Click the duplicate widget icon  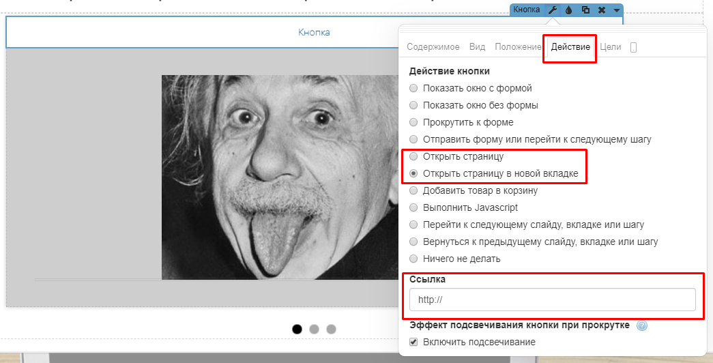(585, 10)
